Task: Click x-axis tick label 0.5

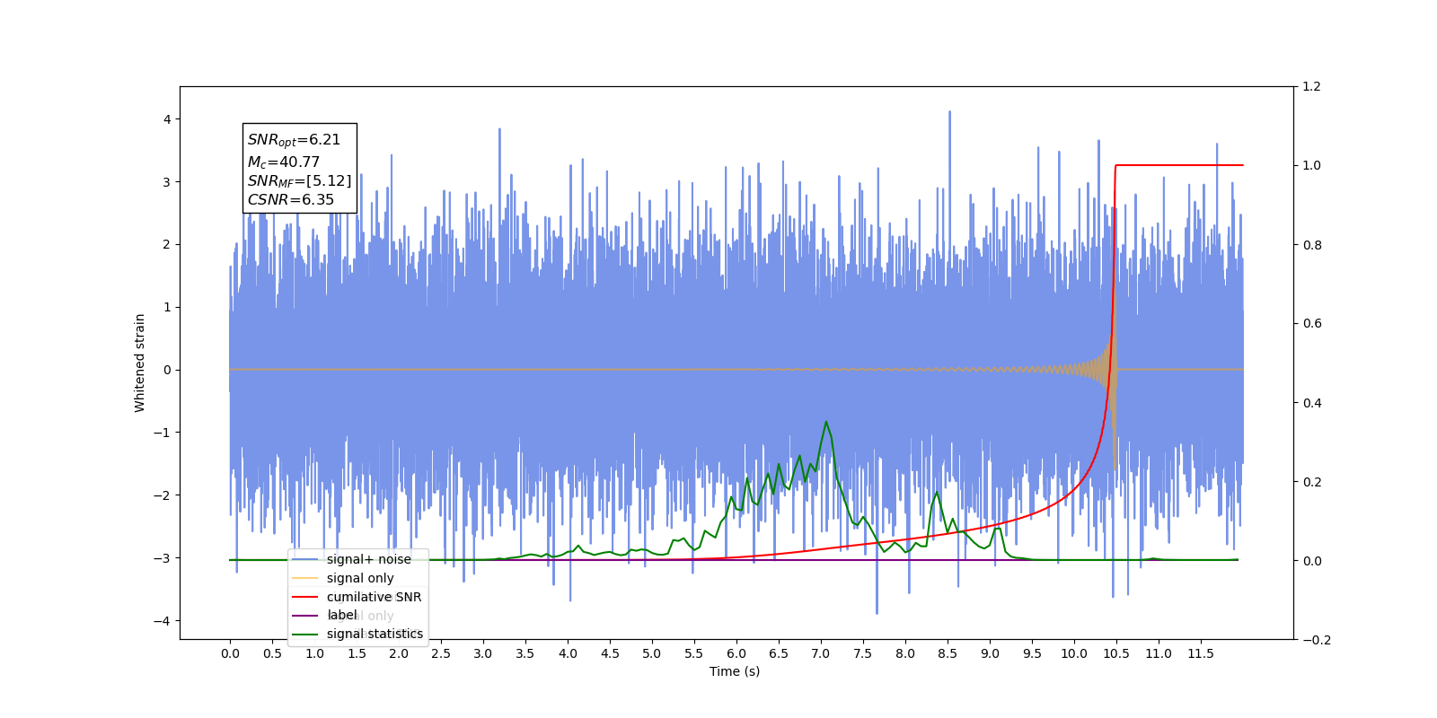Action: click(x=272, y=653)
